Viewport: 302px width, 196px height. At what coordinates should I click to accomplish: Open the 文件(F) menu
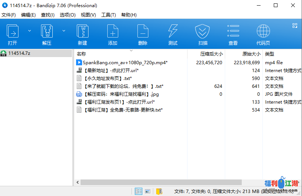click(x=9, y=15)
